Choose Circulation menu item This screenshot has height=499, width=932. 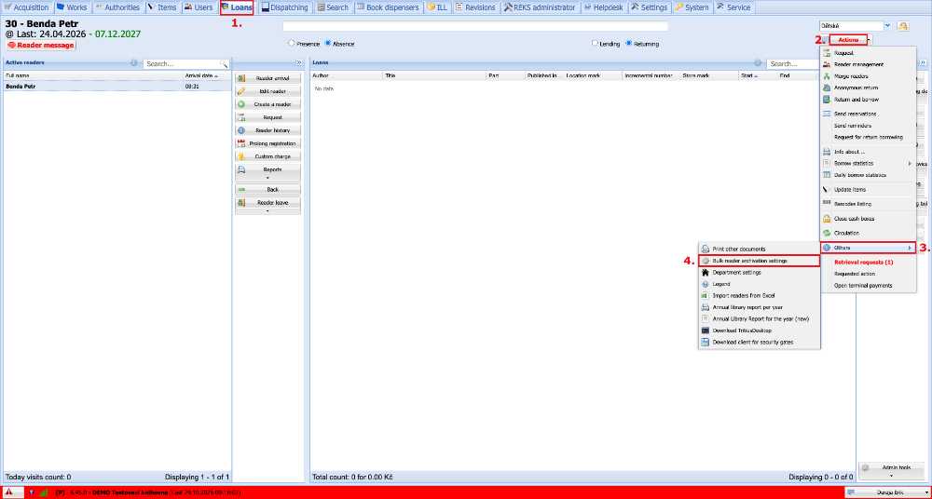[867, 233]
